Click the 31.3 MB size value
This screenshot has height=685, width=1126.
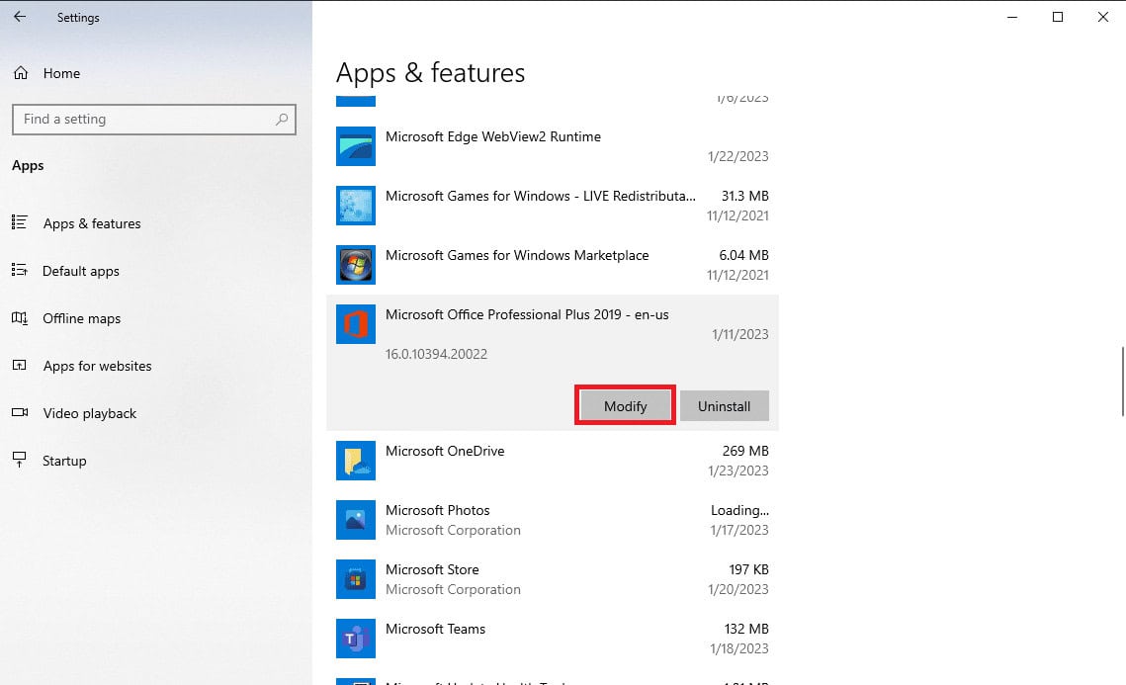point(744,196)
